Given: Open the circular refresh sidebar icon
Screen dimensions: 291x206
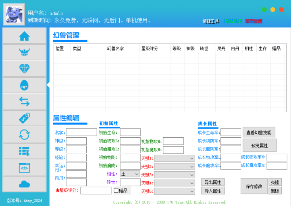Looking at the screenshot, I should click(x=24, y=135).
